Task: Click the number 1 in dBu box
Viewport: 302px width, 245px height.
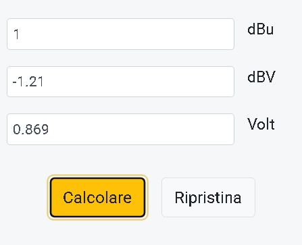Action: point(16,34)
